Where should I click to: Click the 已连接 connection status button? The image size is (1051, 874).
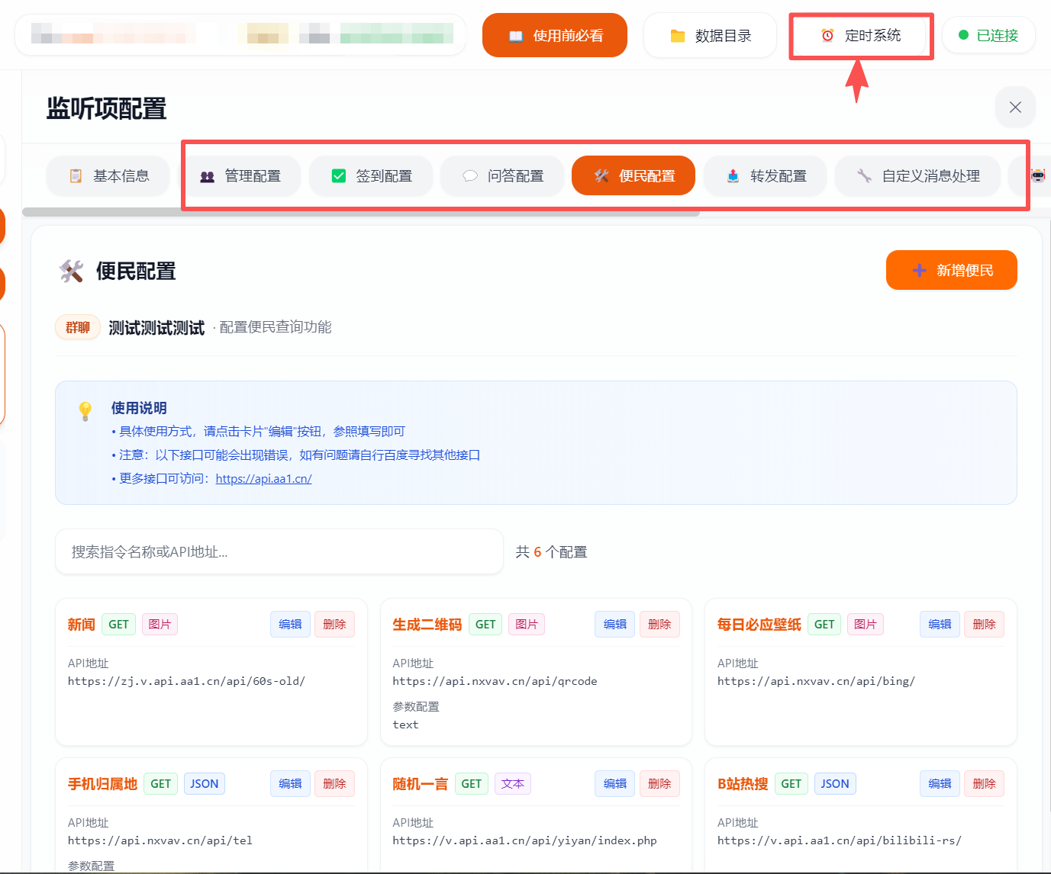point(988,35)
